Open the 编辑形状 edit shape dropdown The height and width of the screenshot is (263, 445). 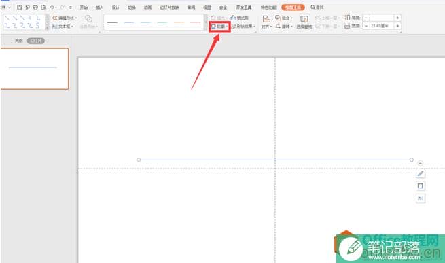pyautogui.click(x=65, y=18)
